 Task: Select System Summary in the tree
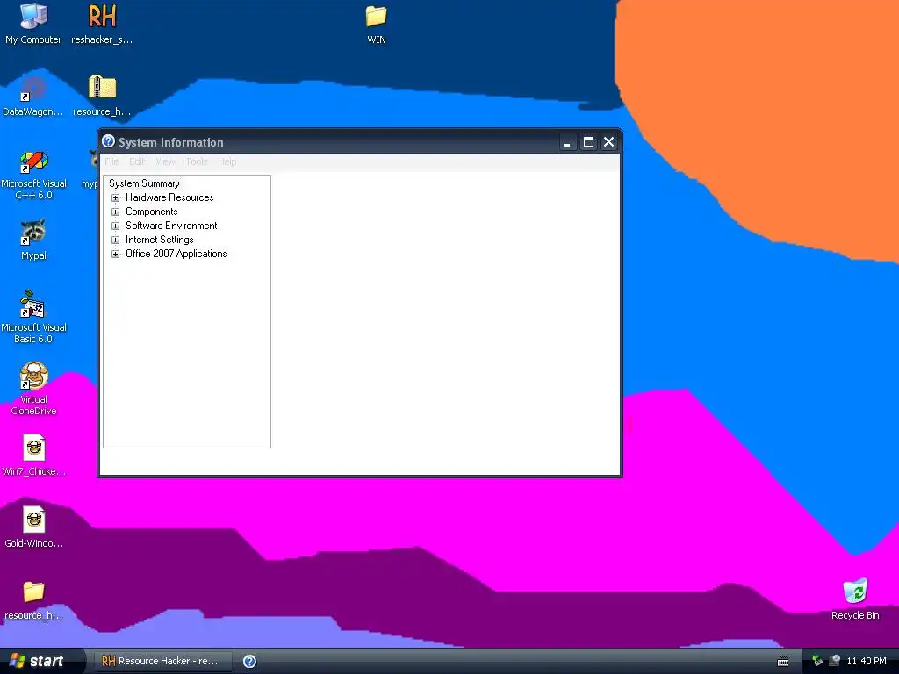(x=144, y=183)
